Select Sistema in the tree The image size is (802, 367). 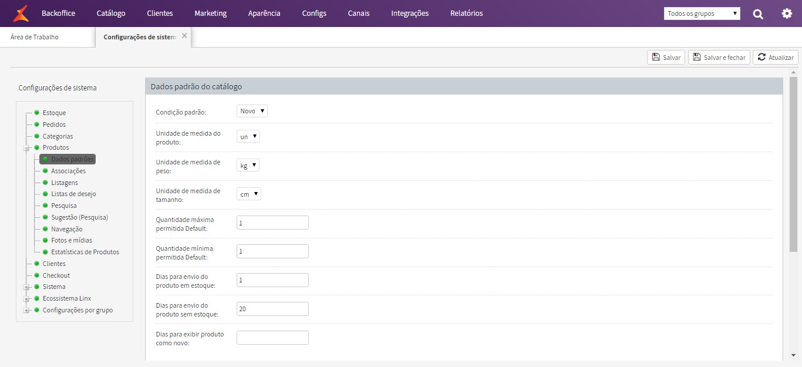coord(54,287)
